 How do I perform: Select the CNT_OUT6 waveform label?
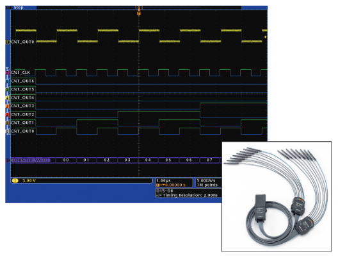click(x=22, y=81)
